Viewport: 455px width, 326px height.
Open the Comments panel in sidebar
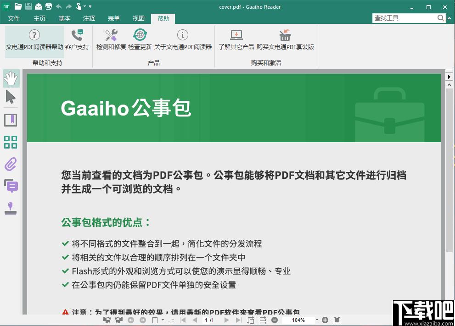tap(11, 186)
